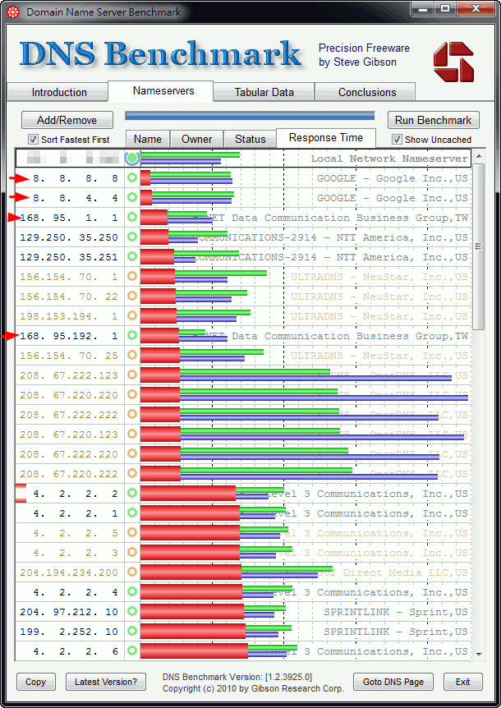Viewport: 501px width, 708px height.
Task: Select the 208.67.222.222 IP address
Action: click(69, 415)
